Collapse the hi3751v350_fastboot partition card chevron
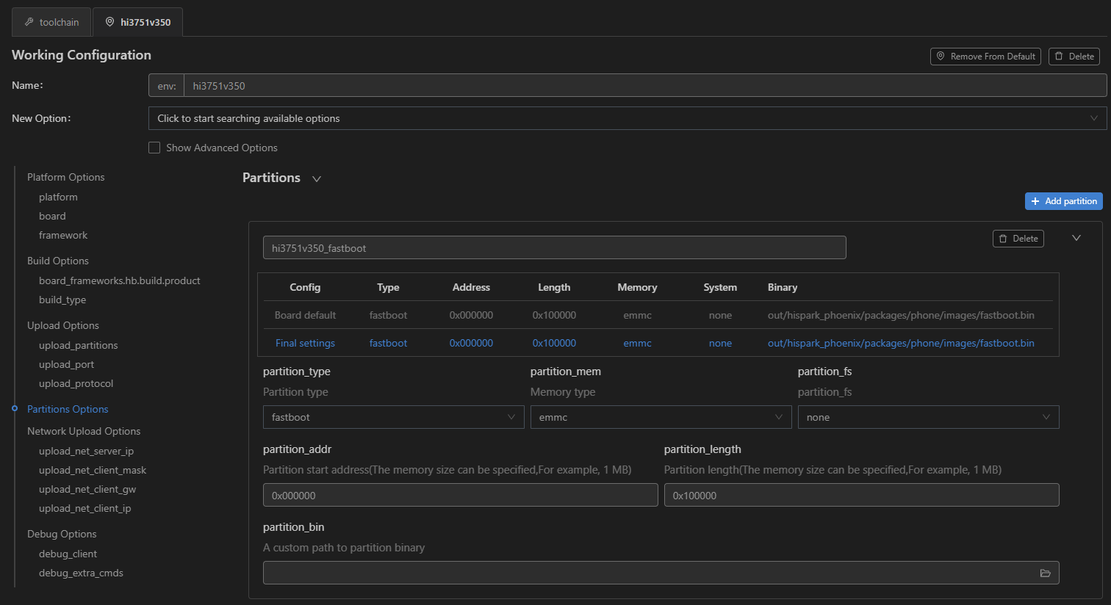Image resolution: width=1111 pixels, height=605 pixels. pyautogui.click(x=1076, y=238)
